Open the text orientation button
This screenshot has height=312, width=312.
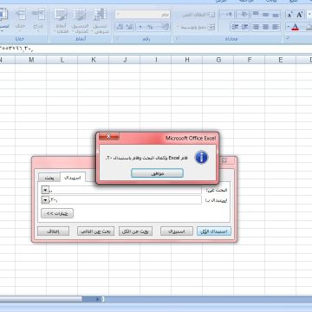pyautogui.click(x=243, y=14)
